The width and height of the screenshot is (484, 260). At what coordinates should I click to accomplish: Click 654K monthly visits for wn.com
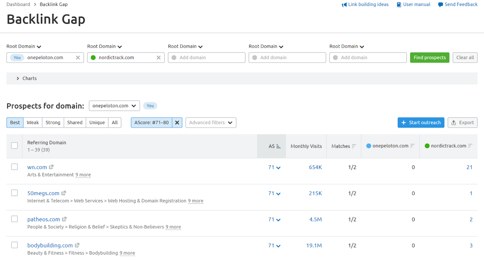click(x=315, y=167)
